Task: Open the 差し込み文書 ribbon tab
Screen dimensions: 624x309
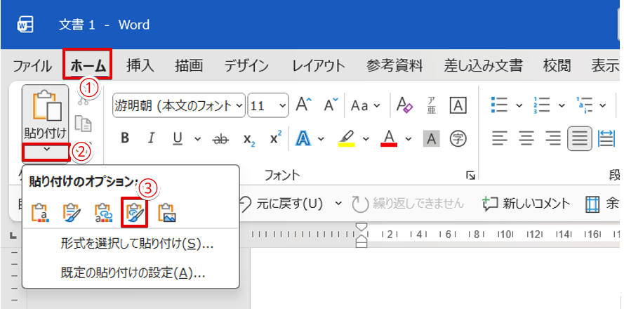Action: [x=483, y=66]
